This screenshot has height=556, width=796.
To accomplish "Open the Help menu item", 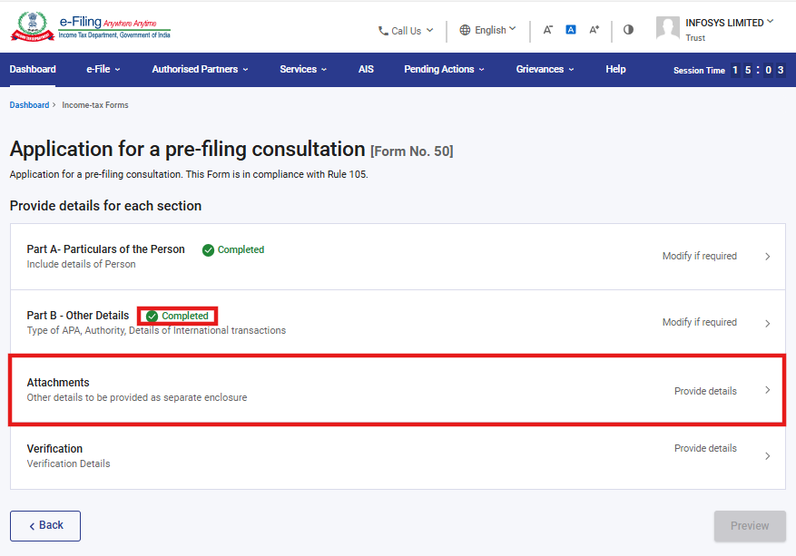I will tap(615, 69).
